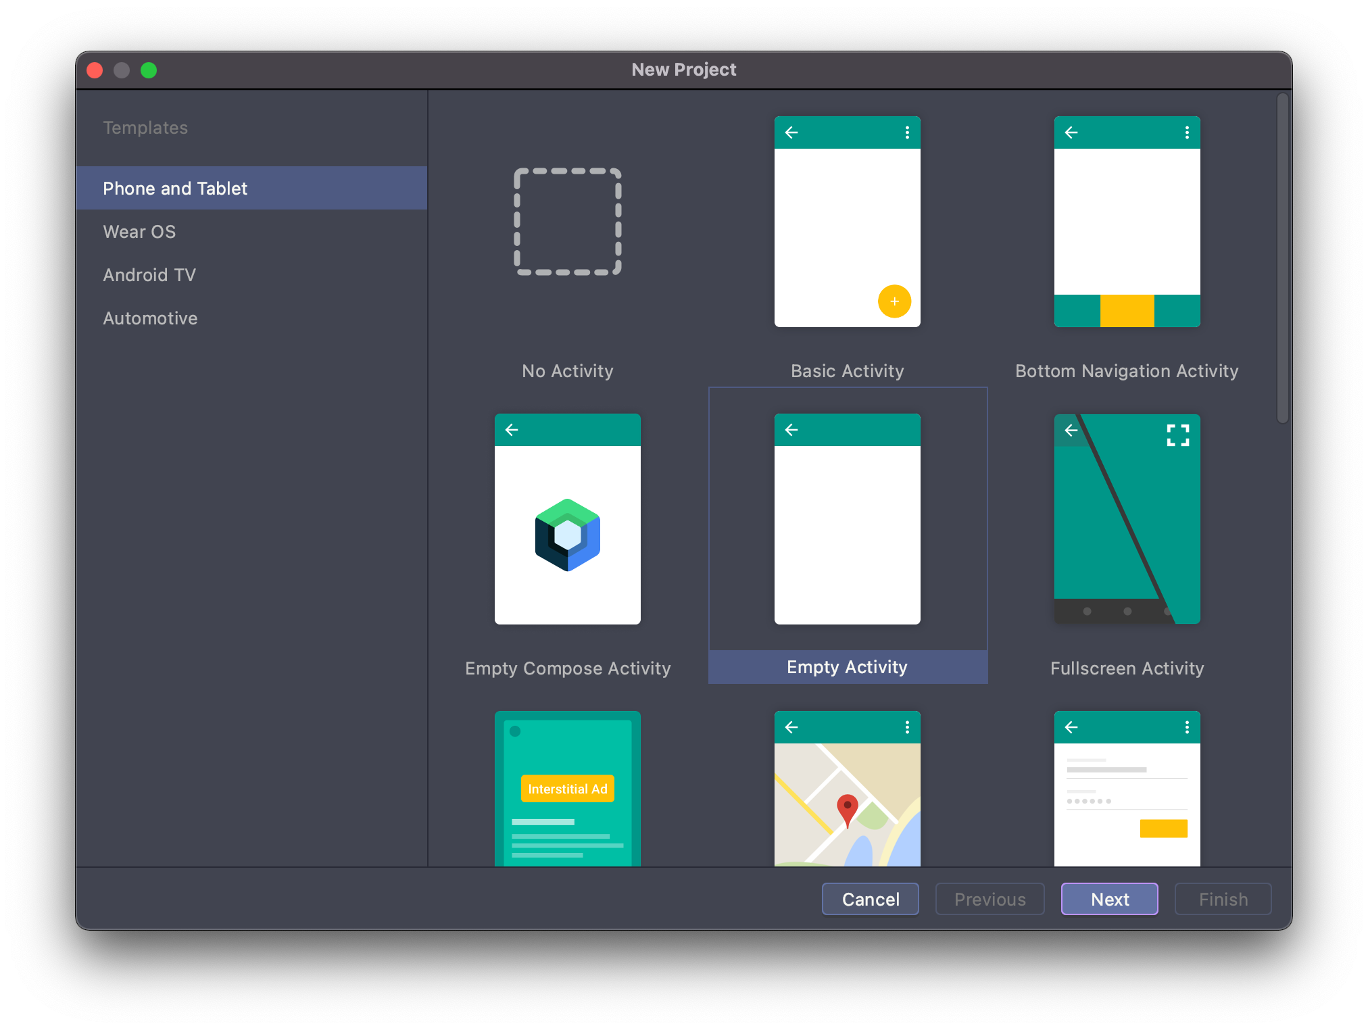
Task: Cancel the New Project dialog
Action: [x=870, y=899]
